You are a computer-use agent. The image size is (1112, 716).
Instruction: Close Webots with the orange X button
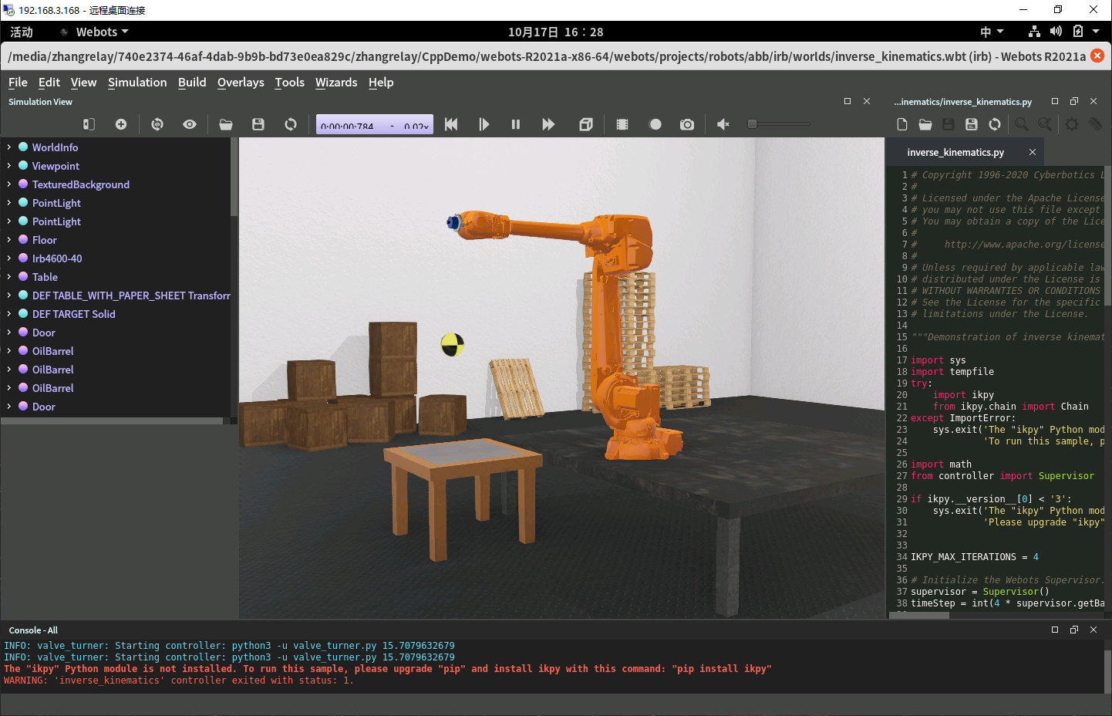coord(1097,56)
